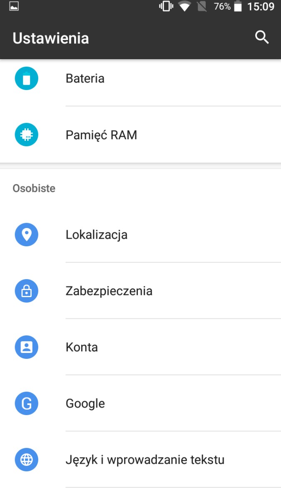281x488 pixels.
Task: Tap the image notification icon in status bar
Action: [14, 6]
